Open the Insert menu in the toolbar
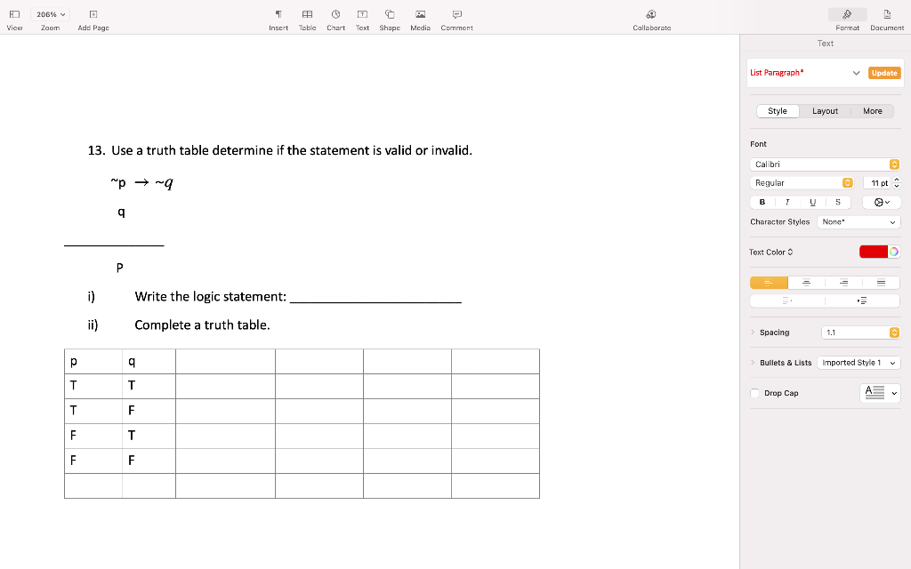The height and width of the screenshot is (569, 911). coord(278,18)
